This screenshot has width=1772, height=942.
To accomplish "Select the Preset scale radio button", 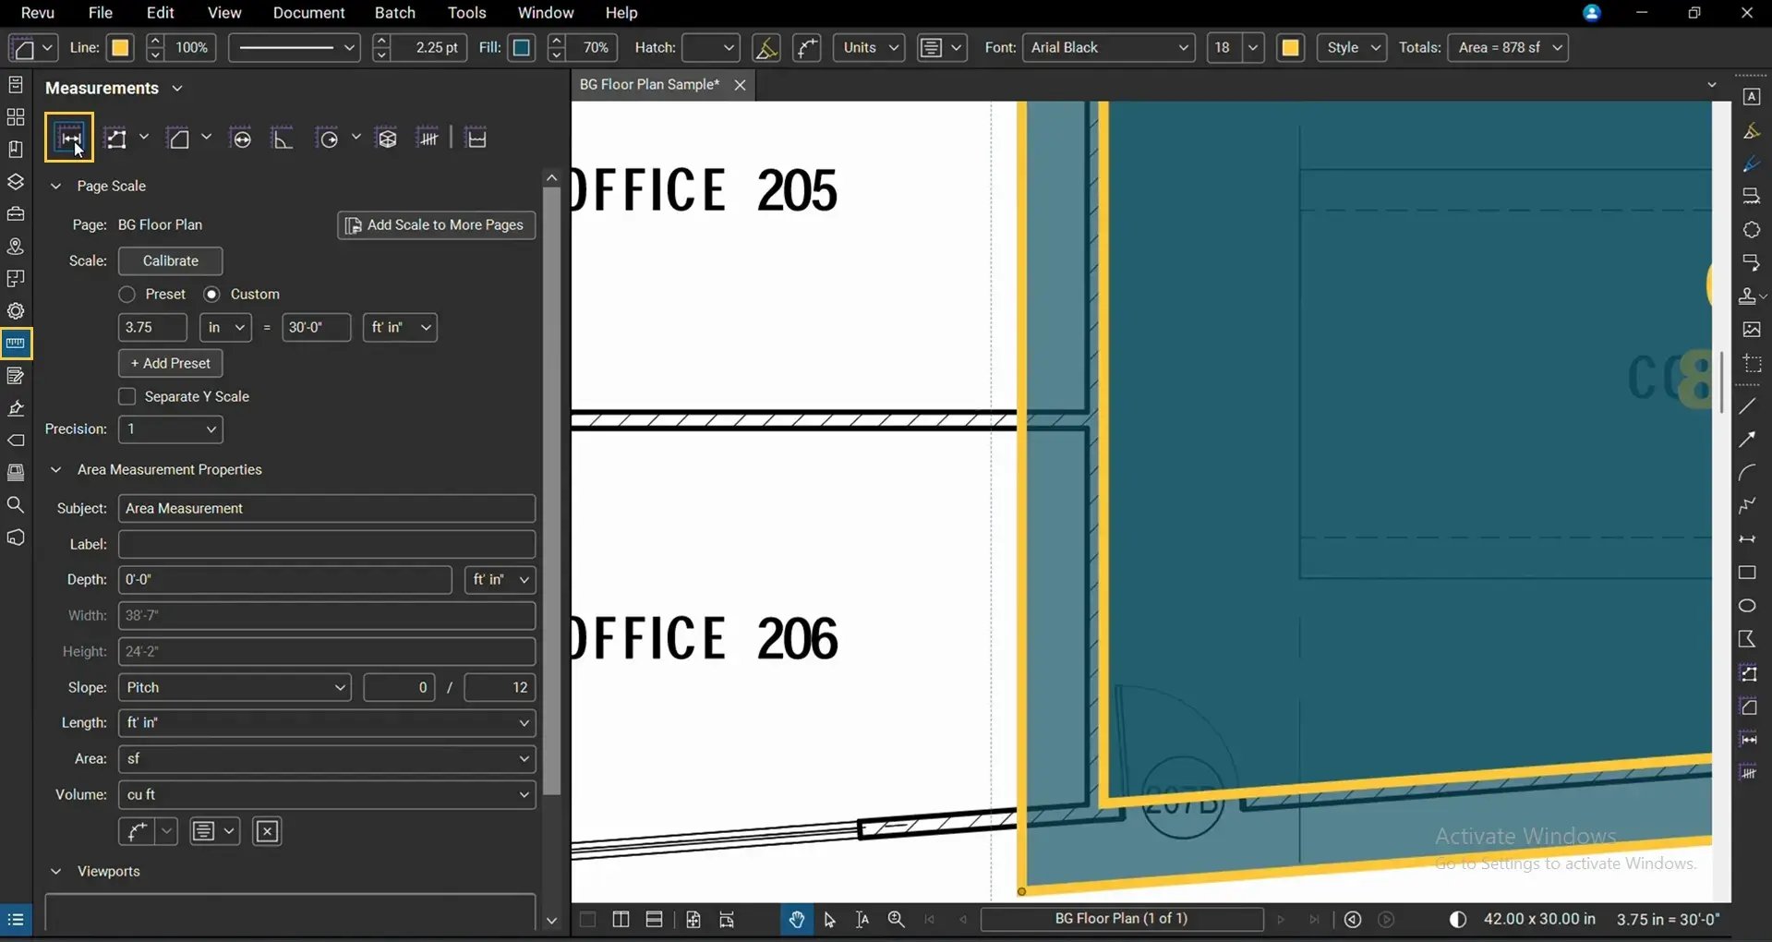I will (x=127, y=295).
